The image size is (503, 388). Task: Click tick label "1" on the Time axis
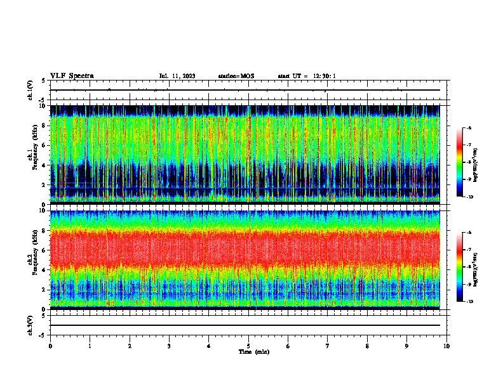(x=90, y=346)
